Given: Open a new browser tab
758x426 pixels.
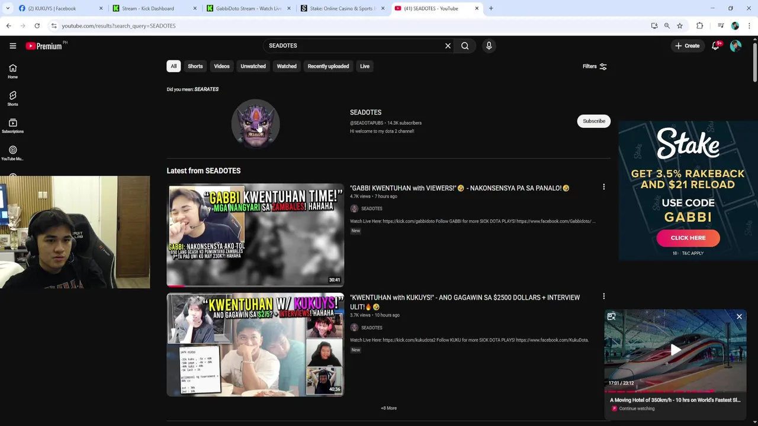Looking at the screenshot, I should click(x=491, y=8).
